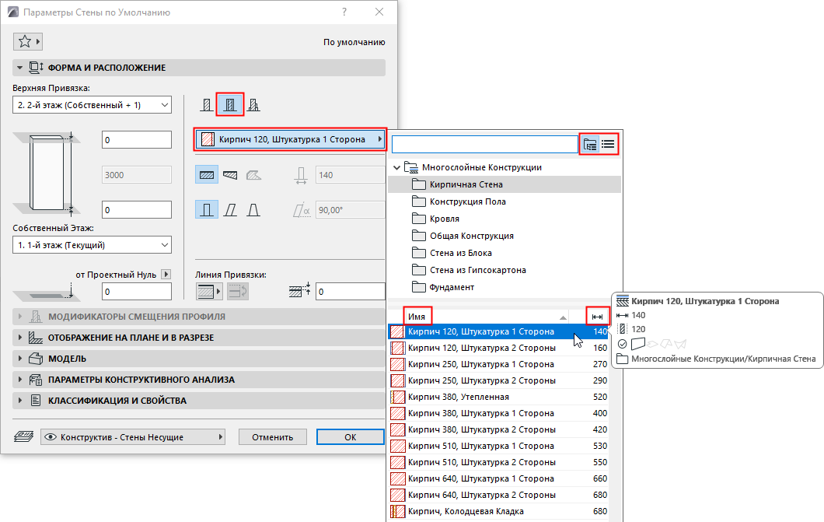Click the hatch swatch of Кирпич, Колодцевая Кладка
The width and height of the screenshot is (824, 522).
tap(398, 511)
